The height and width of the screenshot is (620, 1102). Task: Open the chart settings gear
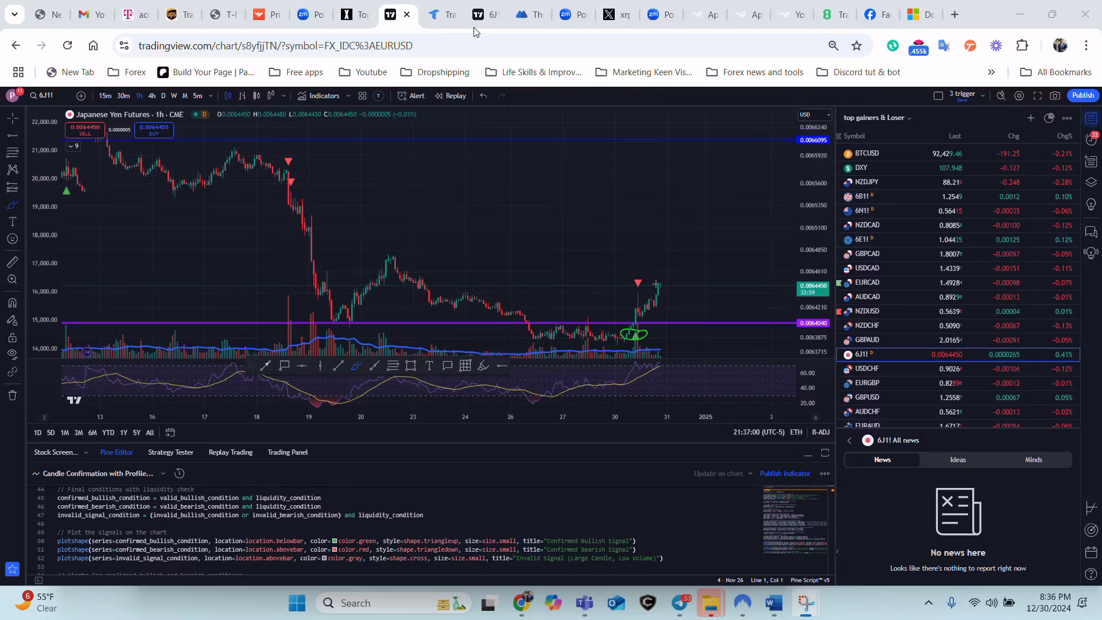[1020, 95]
